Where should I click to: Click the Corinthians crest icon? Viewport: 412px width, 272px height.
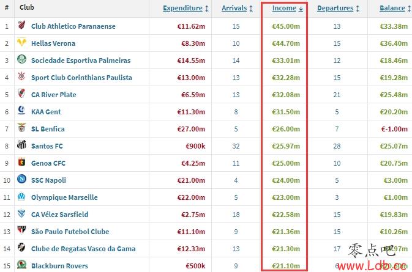(21, 78)
